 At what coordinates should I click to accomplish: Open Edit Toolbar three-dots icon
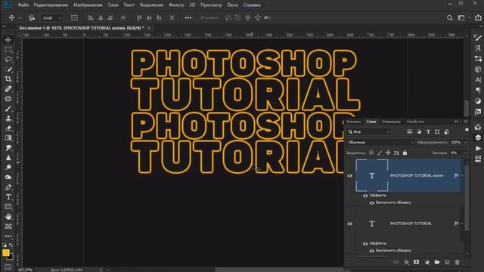[8, 236]
